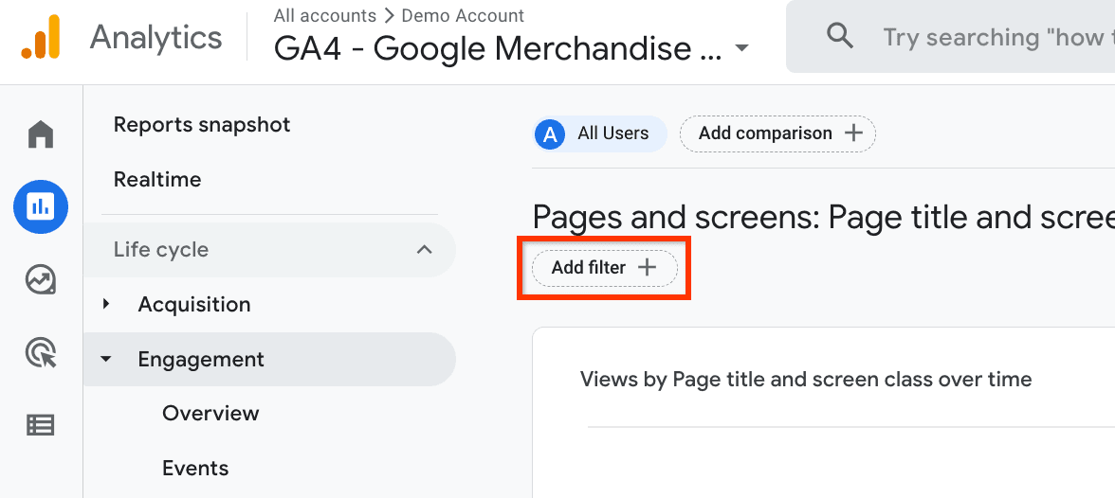Select the Reports bar chart icon
Image resolution: width=1115 pixels, height=498 pixels.
(x=41, y=206)
